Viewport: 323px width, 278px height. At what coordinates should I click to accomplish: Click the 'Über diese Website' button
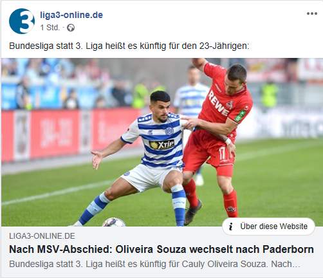268,227
